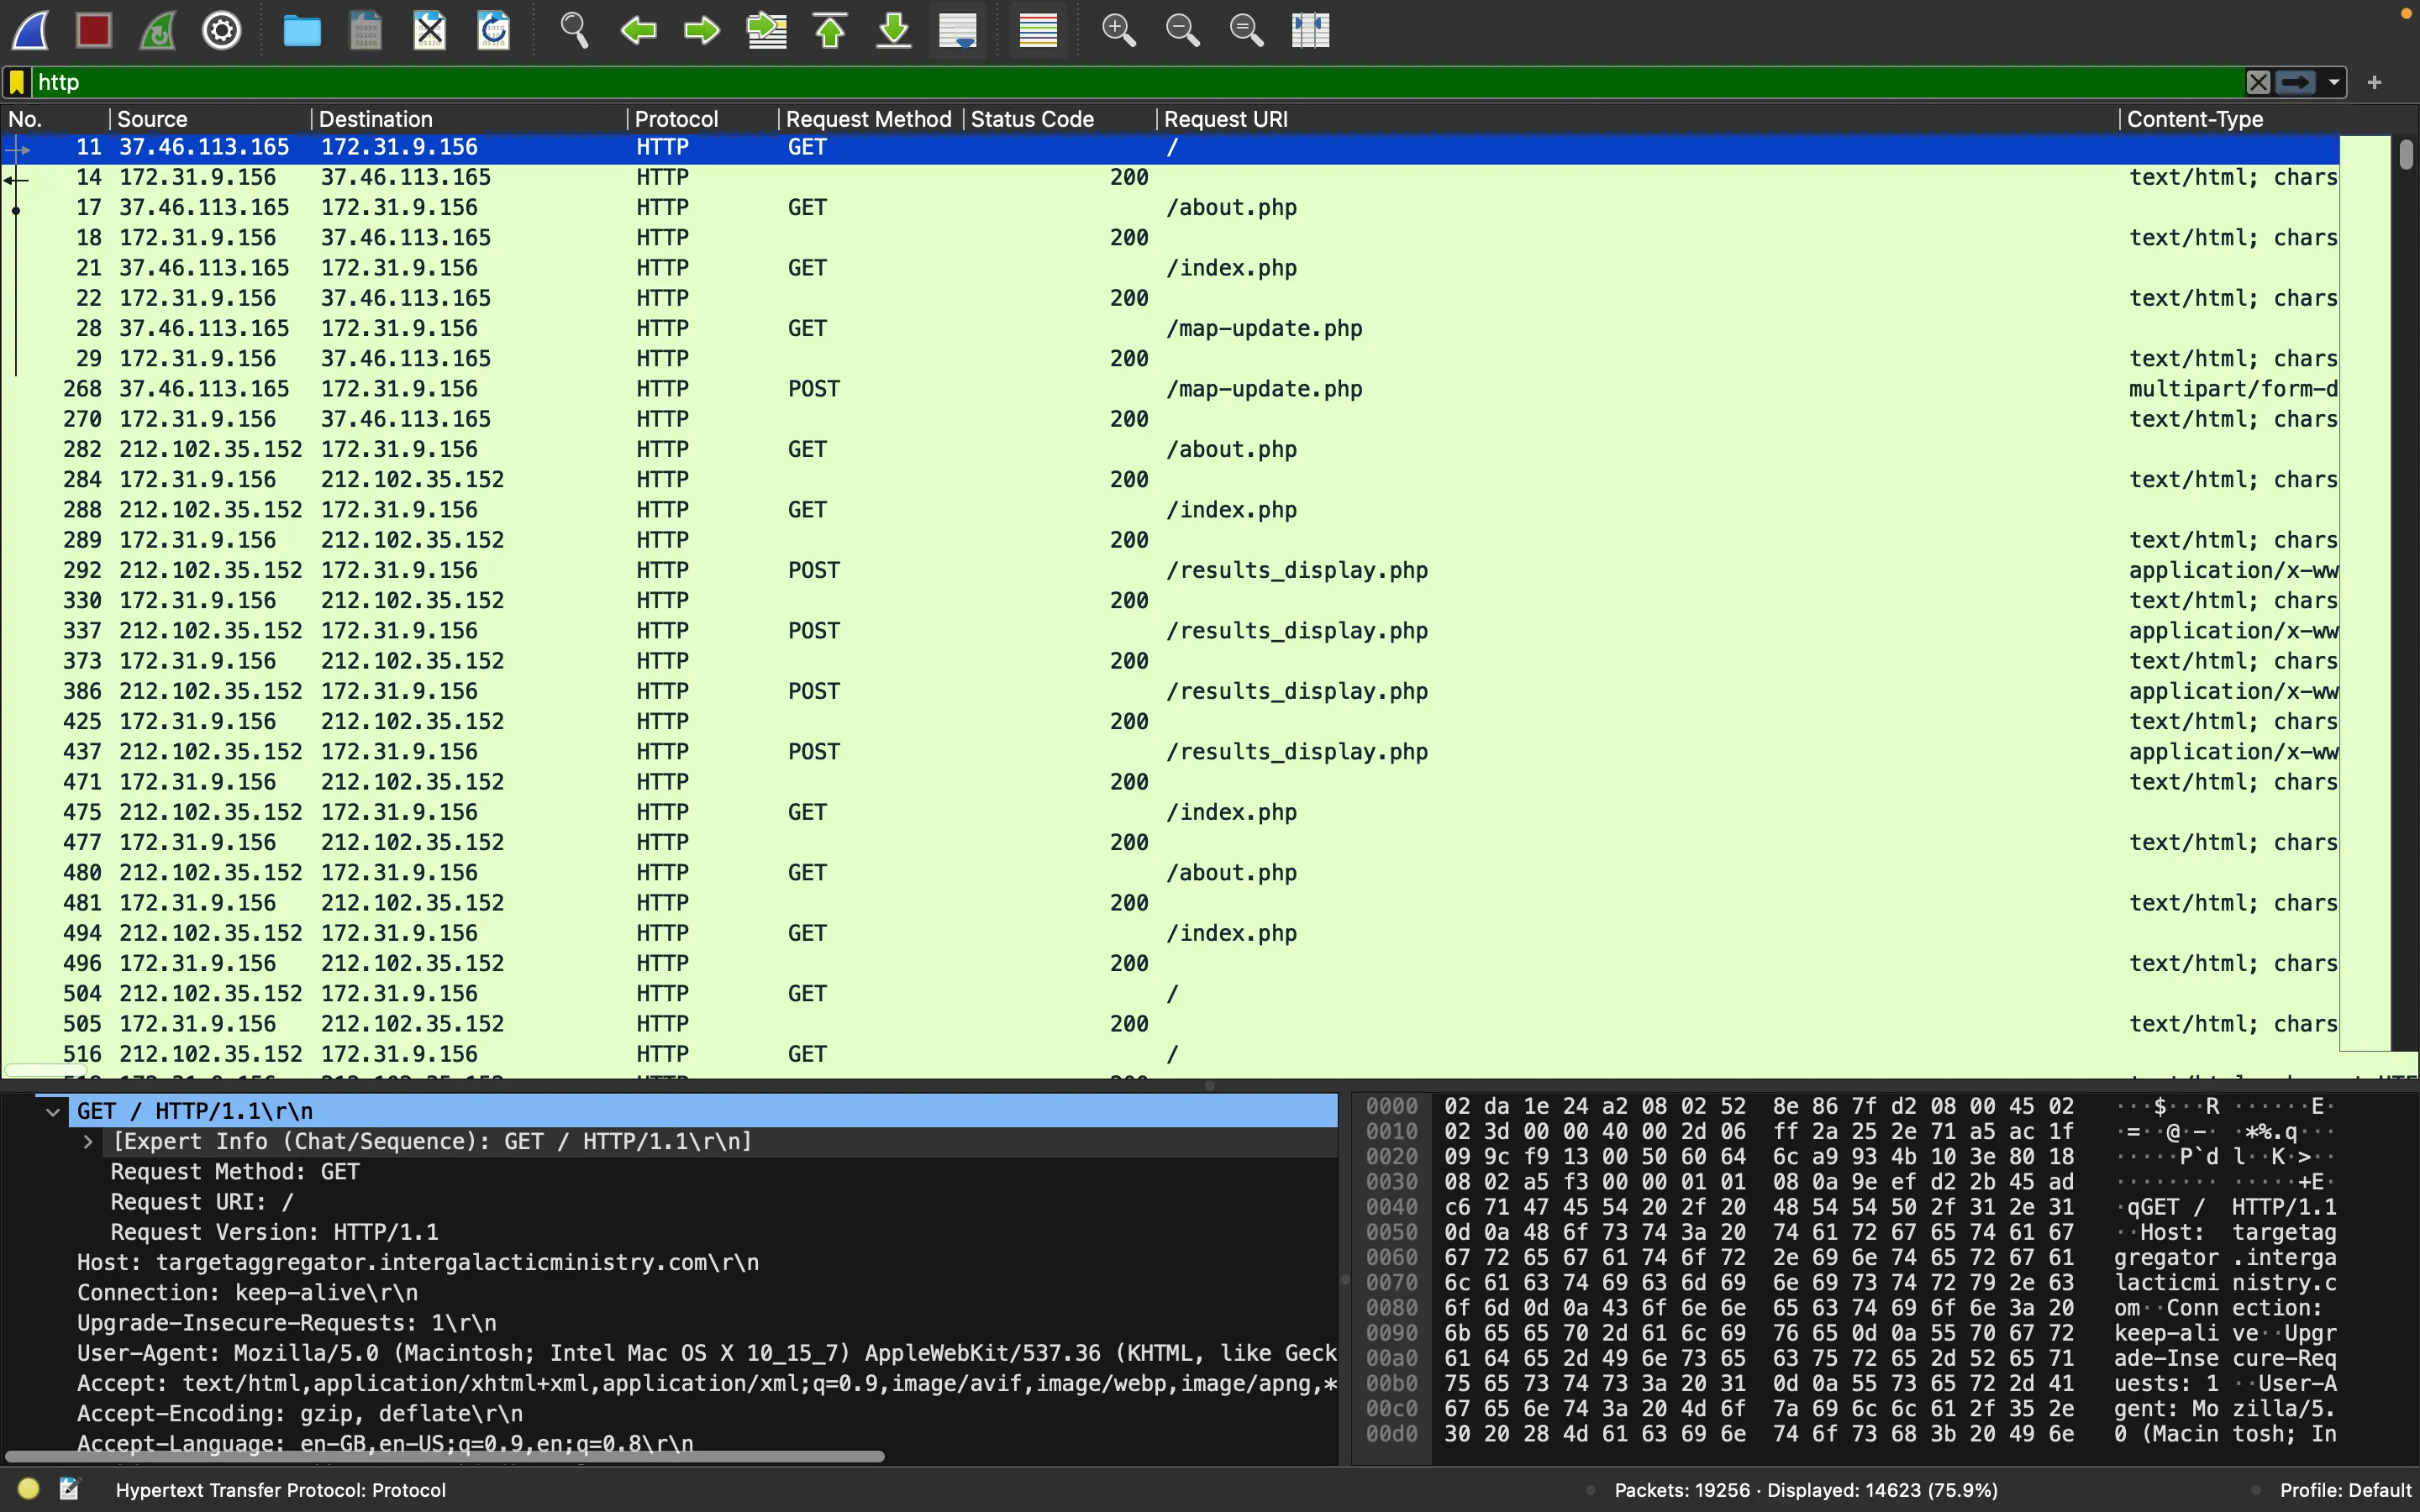Expand the Expert Info tree node
2420x1512 pixels.
tap(88, 1141)
